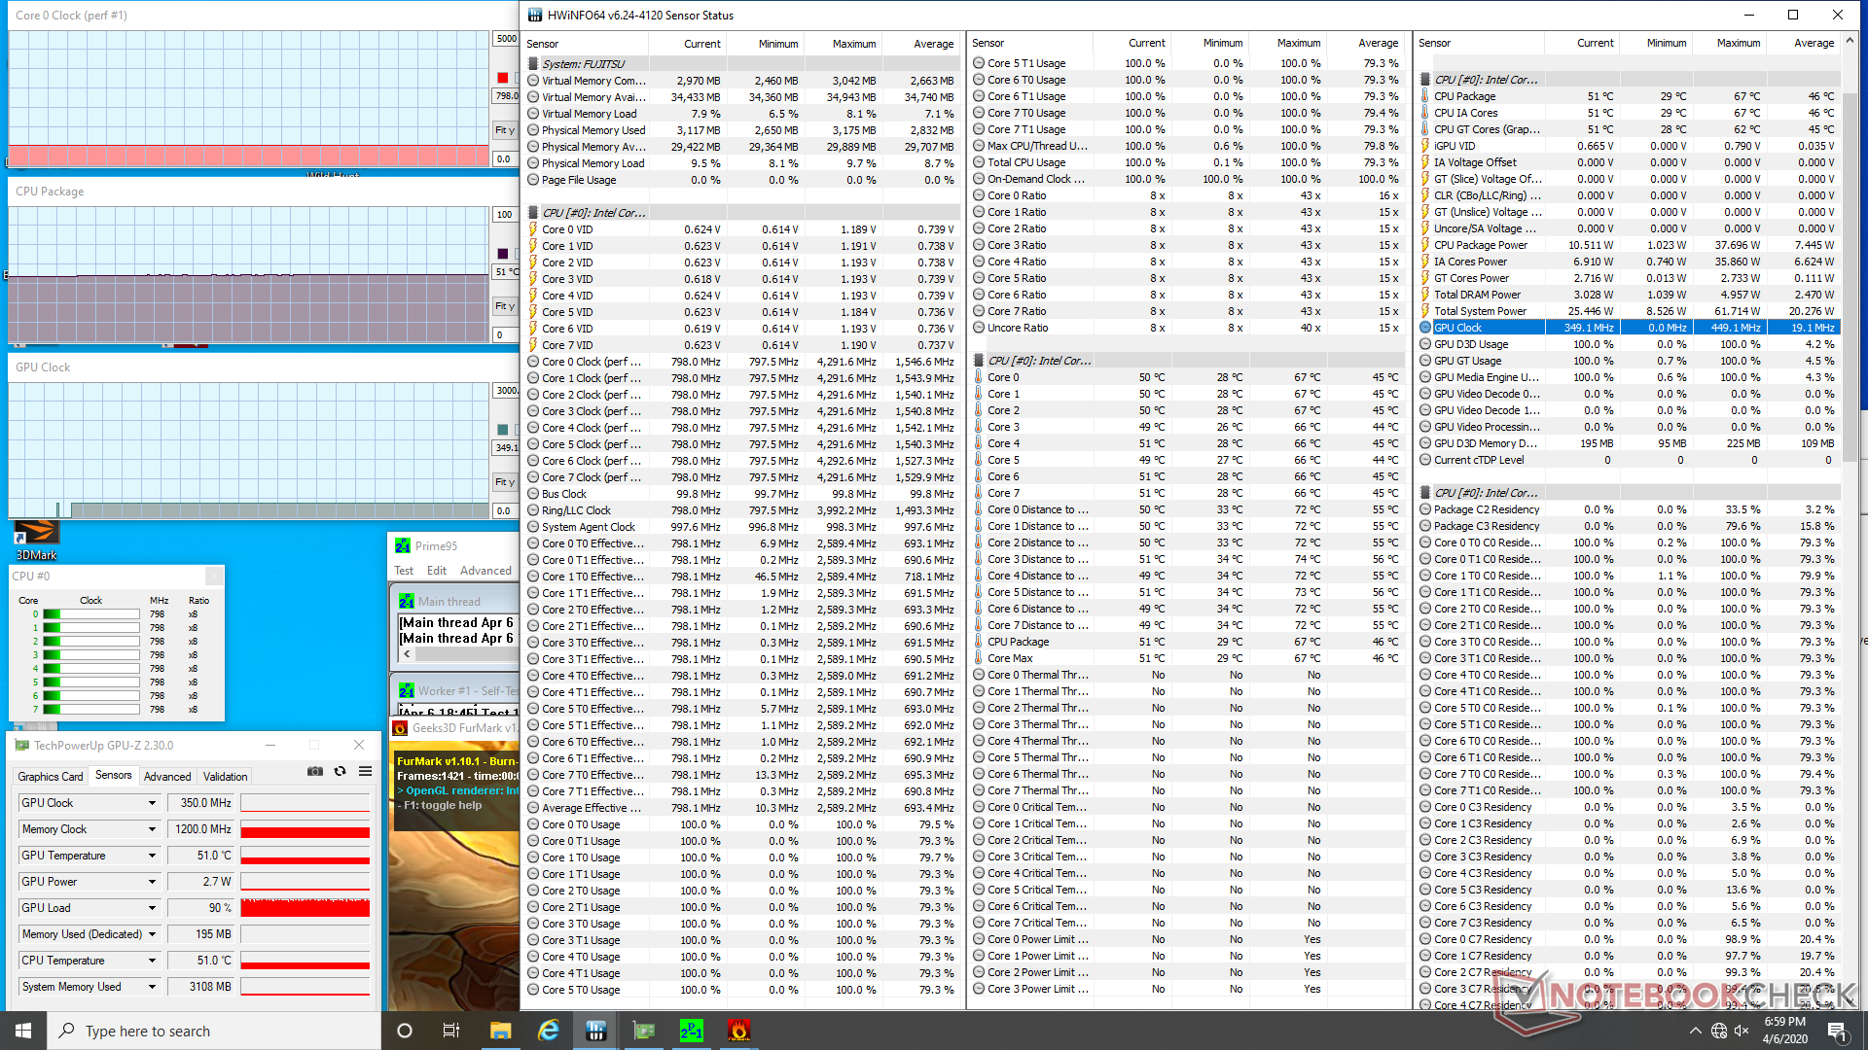
Task: Close the CPU #0 clock window
Action: (213, 577)
